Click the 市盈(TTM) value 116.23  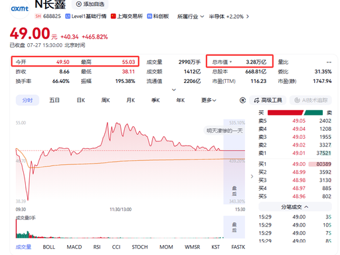(258, 81)
